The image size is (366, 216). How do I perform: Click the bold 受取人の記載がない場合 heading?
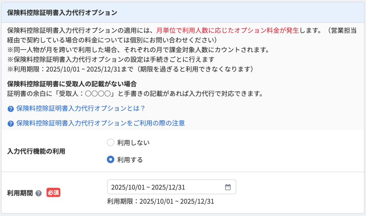pyautogui.click(x=72, y=84)
